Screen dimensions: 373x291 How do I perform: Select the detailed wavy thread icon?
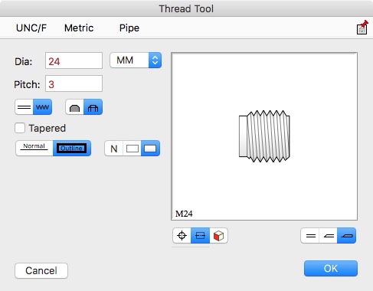42,107
